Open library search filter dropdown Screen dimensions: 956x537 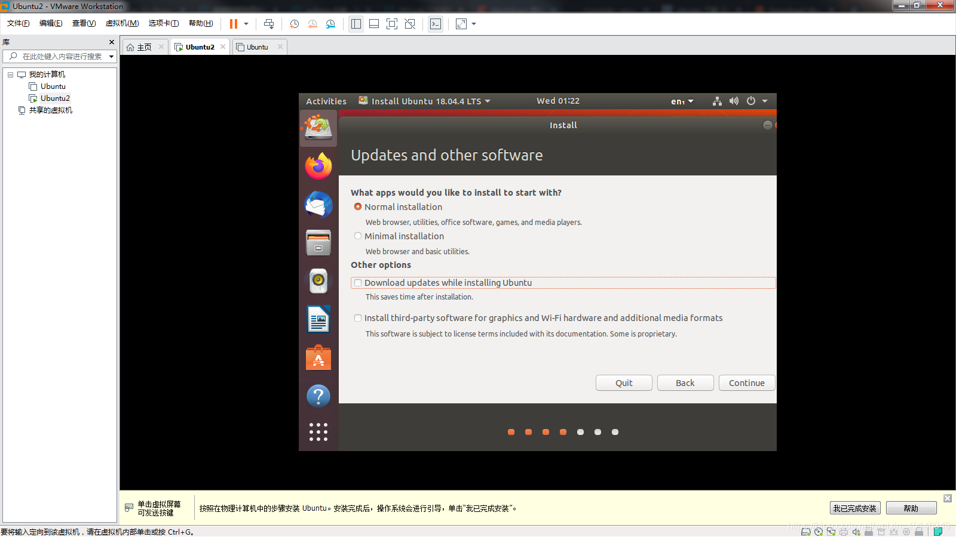point(111,57)
